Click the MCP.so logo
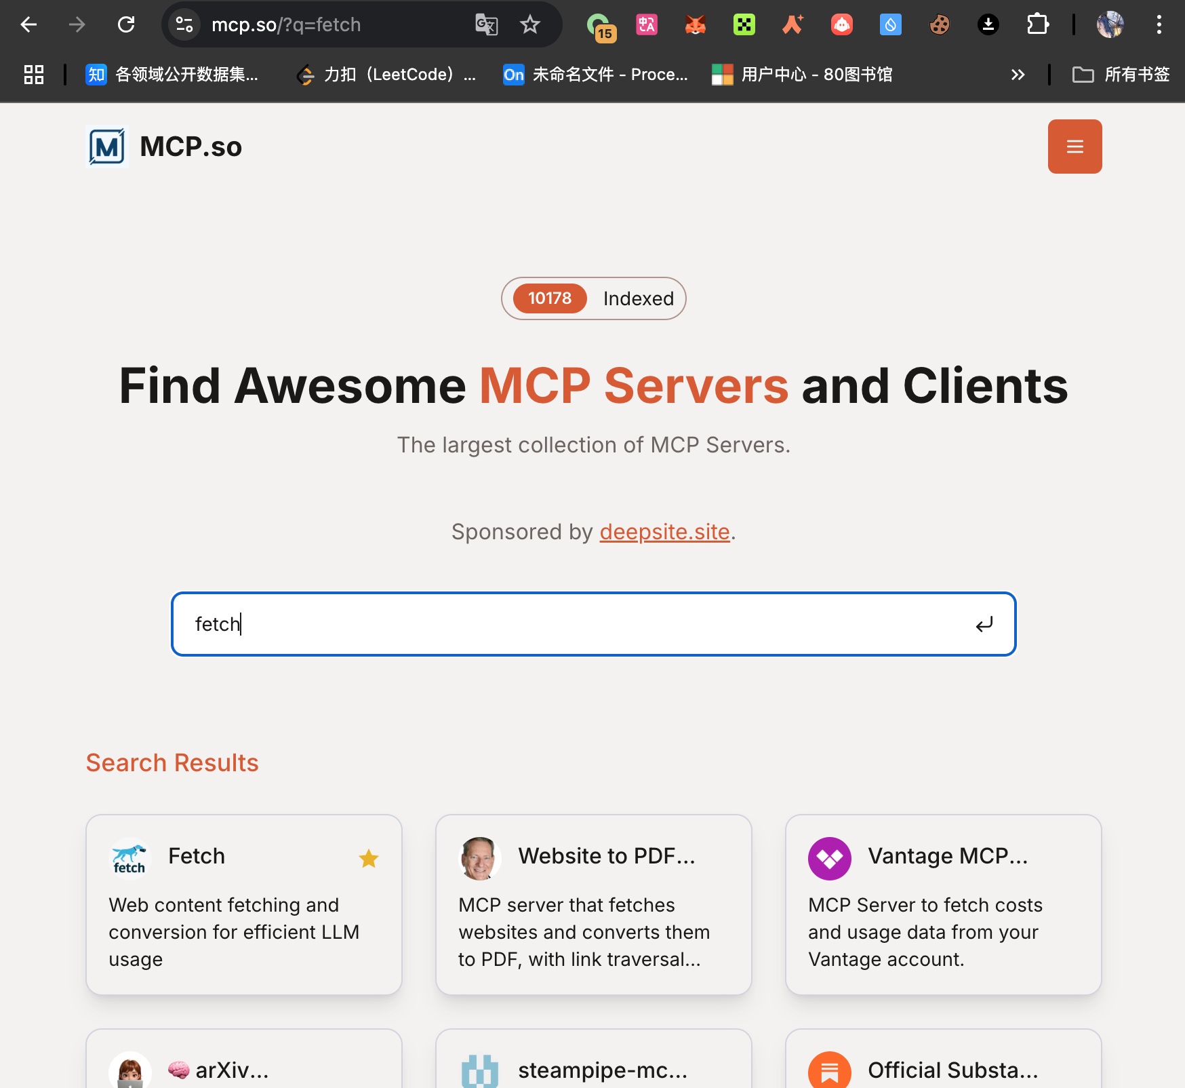Image resolution: width=1185 pixels, height=1088 pixels. [x=108, y=147]
